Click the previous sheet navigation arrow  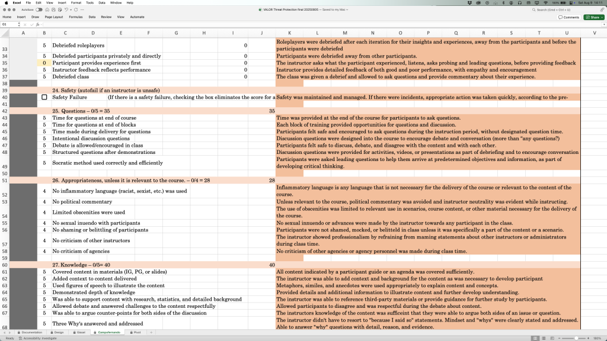pyautogui.click(x=4, y=333)
